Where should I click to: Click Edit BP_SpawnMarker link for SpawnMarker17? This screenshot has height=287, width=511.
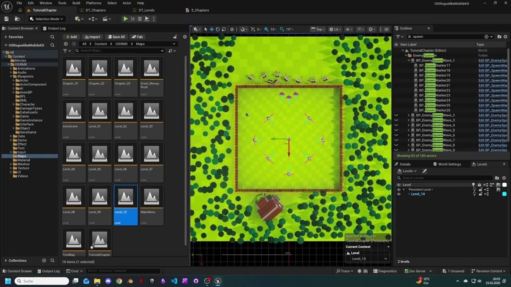(x=493, y=65)
